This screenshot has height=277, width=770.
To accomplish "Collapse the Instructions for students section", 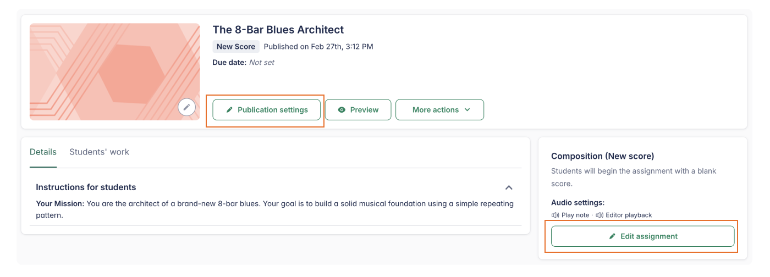I will (509, 187).
